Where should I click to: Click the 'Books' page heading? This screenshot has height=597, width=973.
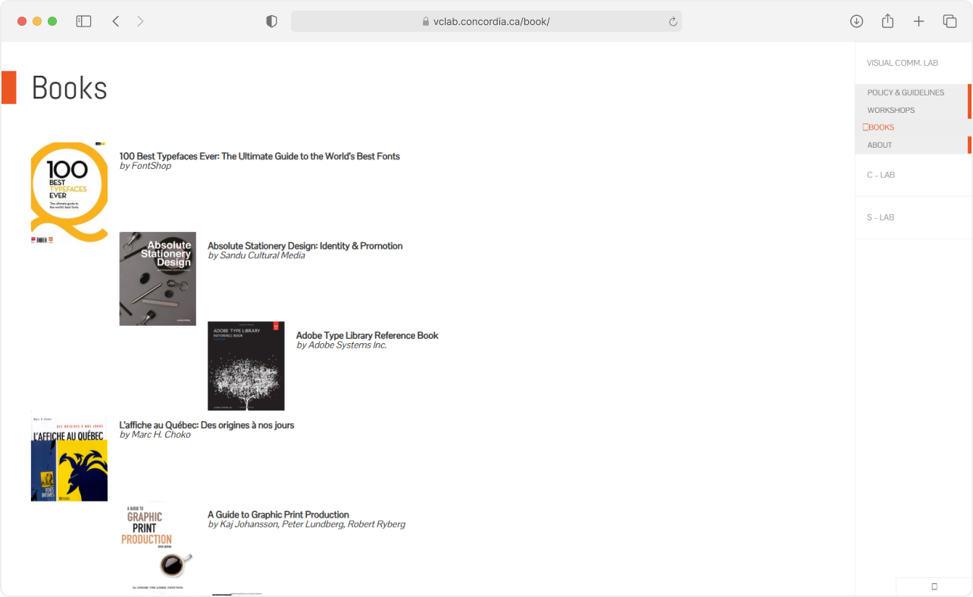click(69, 88)
